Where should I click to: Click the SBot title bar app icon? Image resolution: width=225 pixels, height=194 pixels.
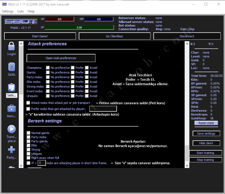(4, 4)
